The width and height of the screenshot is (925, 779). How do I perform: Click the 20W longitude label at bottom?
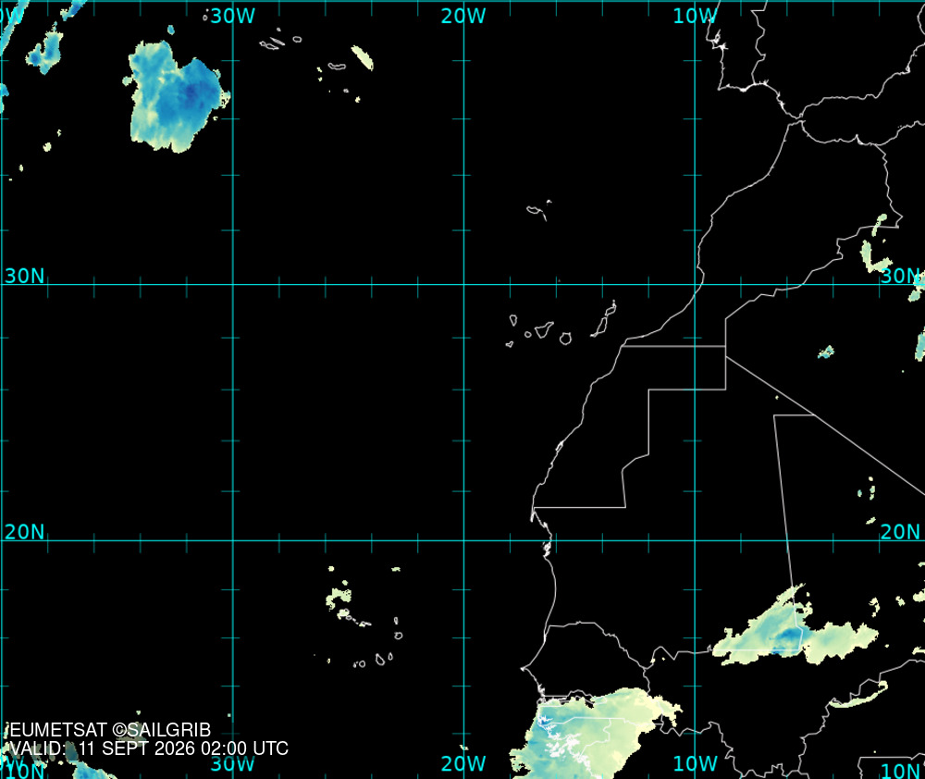tap(463, 763)
